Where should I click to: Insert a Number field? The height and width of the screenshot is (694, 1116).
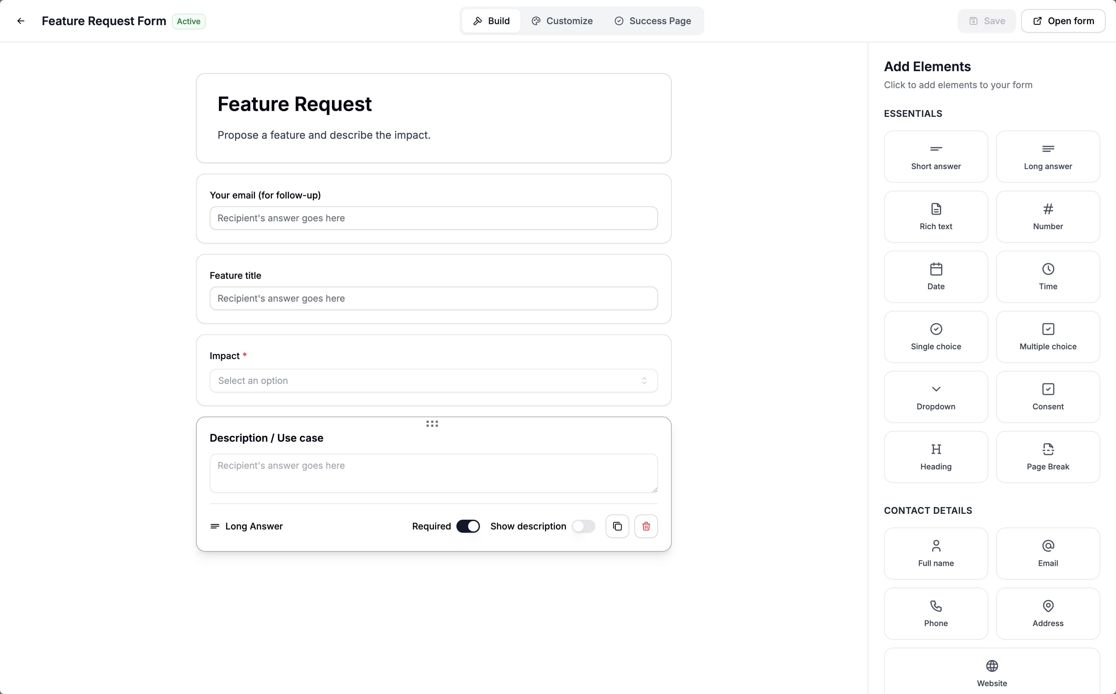tap(1048, 216)
